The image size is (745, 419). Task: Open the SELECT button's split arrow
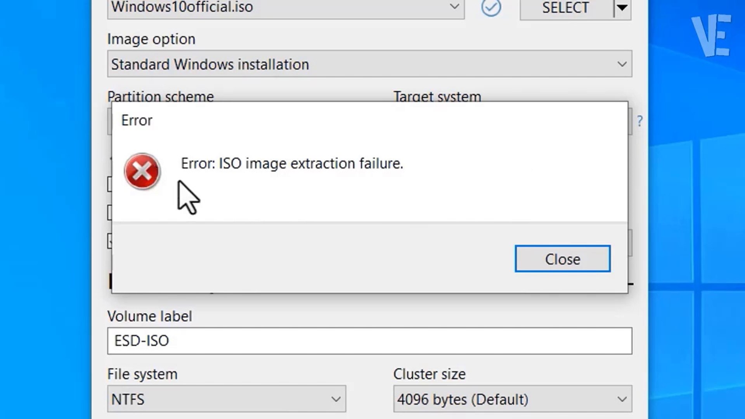(x=622, y=8)
